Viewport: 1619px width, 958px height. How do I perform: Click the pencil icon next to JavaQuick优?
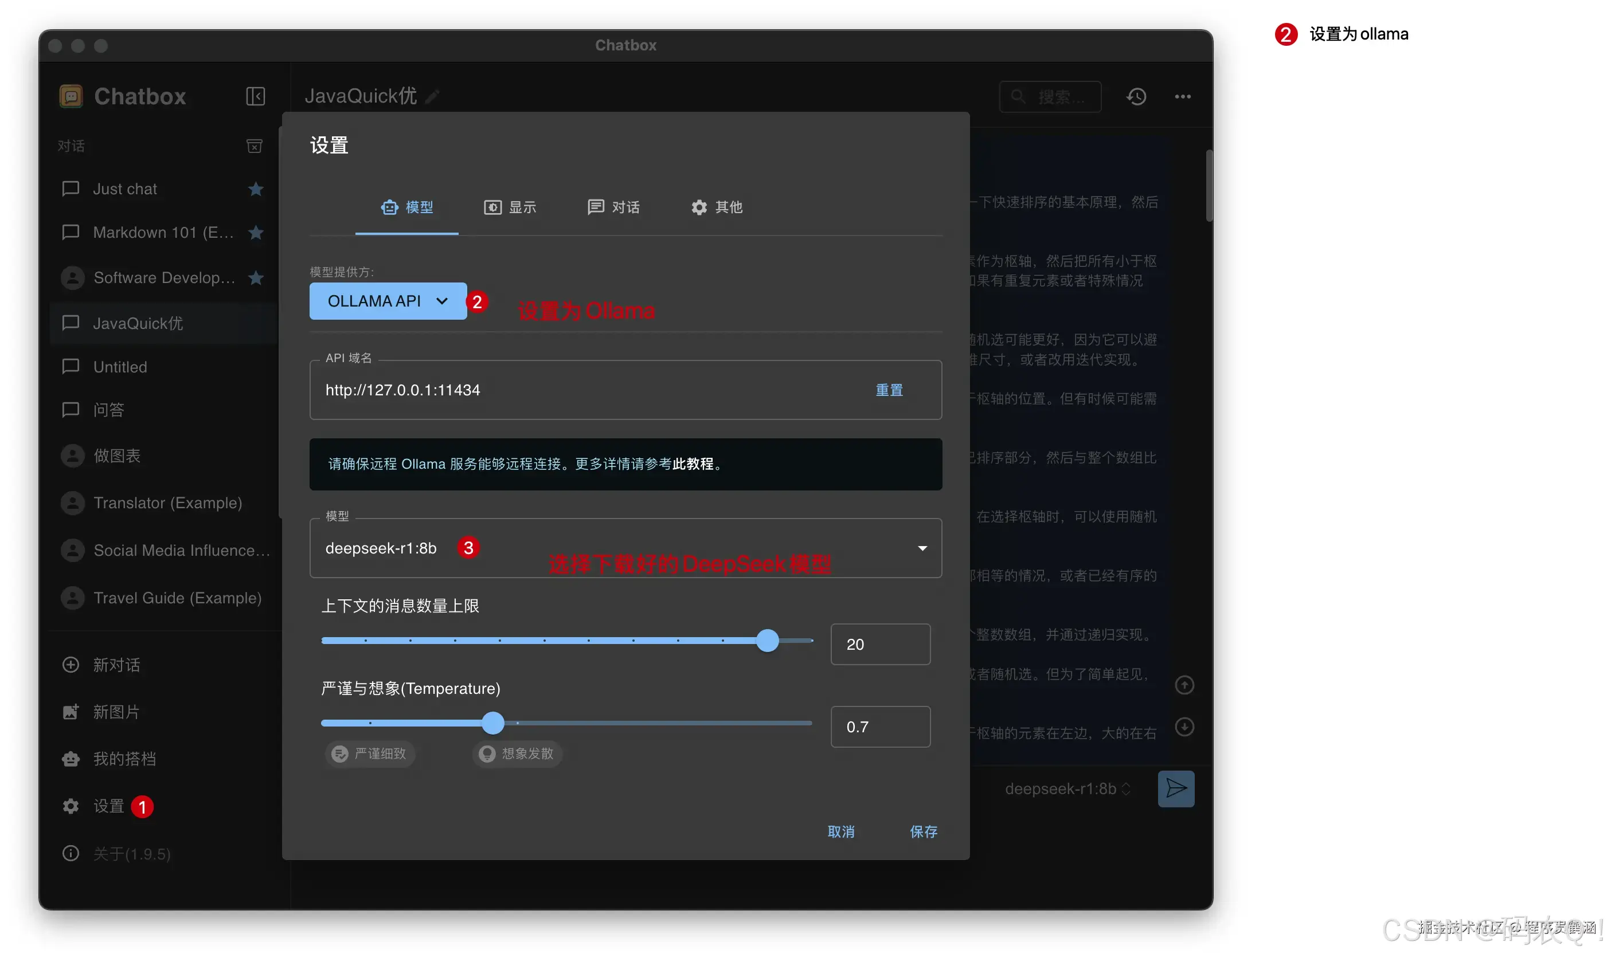(x=432, y=97)
